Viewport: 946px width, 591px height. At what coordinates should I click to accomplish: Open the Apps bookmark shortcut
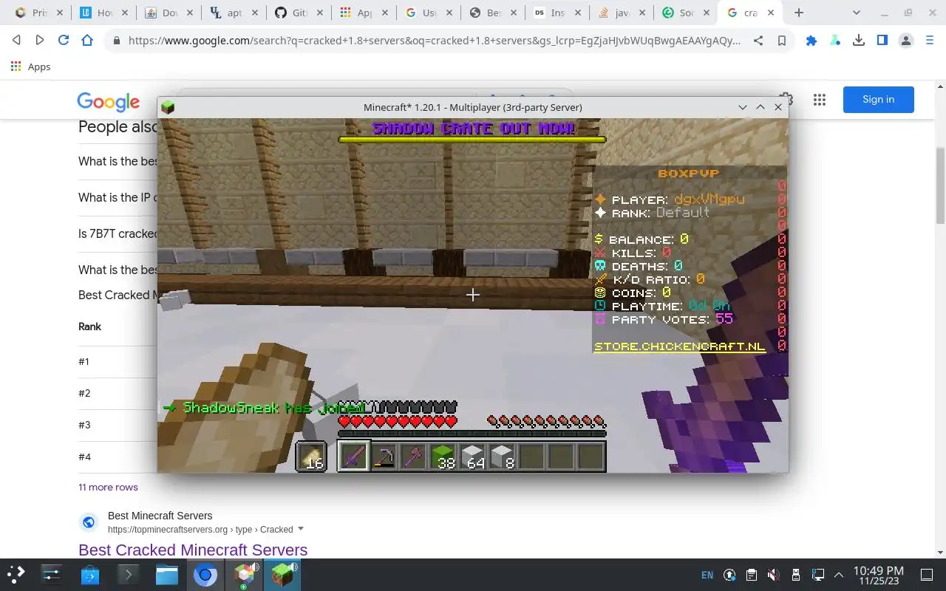pyautogui.click(x=30, y=66)
